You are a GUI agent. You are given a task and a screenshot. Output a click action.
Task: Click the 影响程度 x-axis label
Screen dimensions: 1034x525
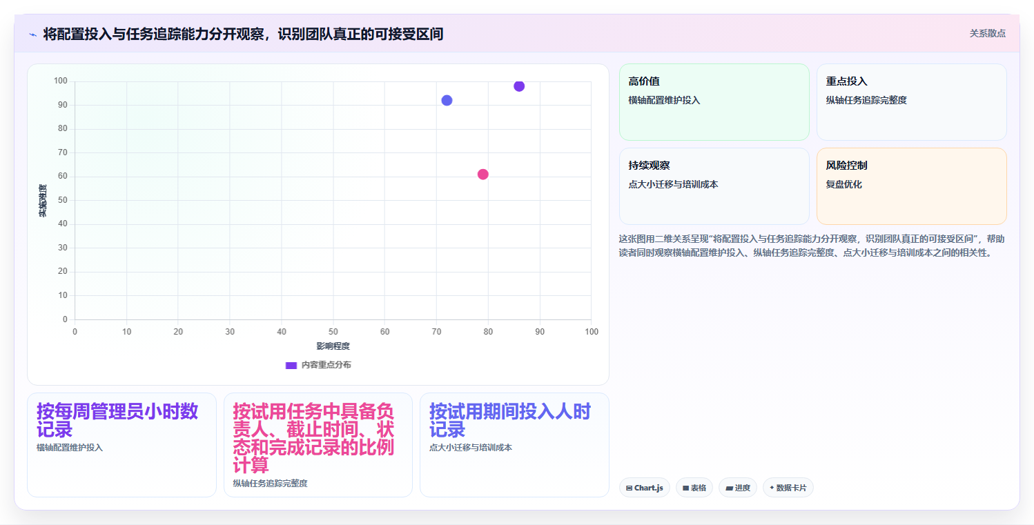pos(333,346)
